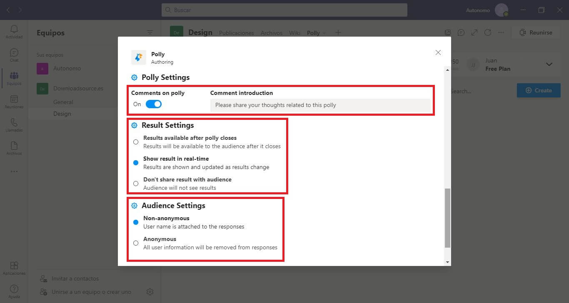Close the Polly authoring dialog
This screenshot has width=569, height=303.
pyautogui.click(x=438, y=52)
